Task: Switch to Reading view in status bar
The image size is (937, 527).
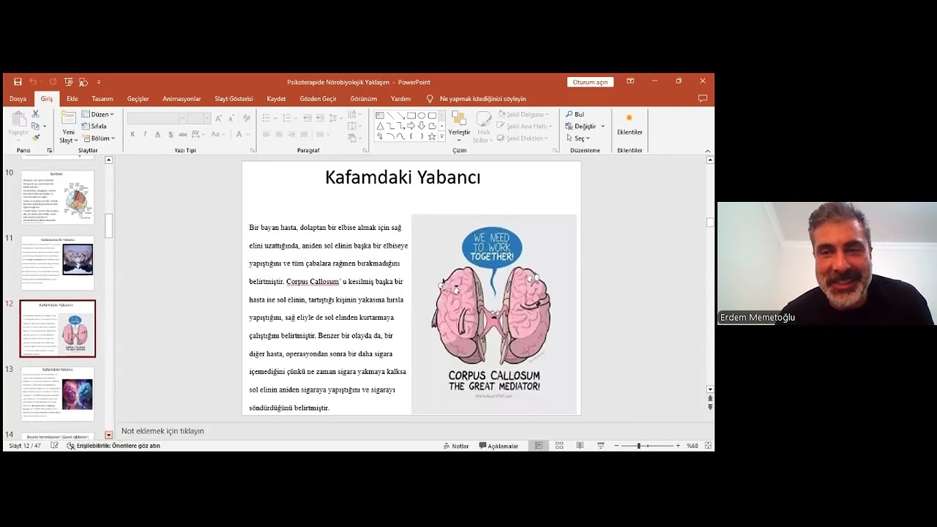Action: pyautogui.click(x=580, y=446)
